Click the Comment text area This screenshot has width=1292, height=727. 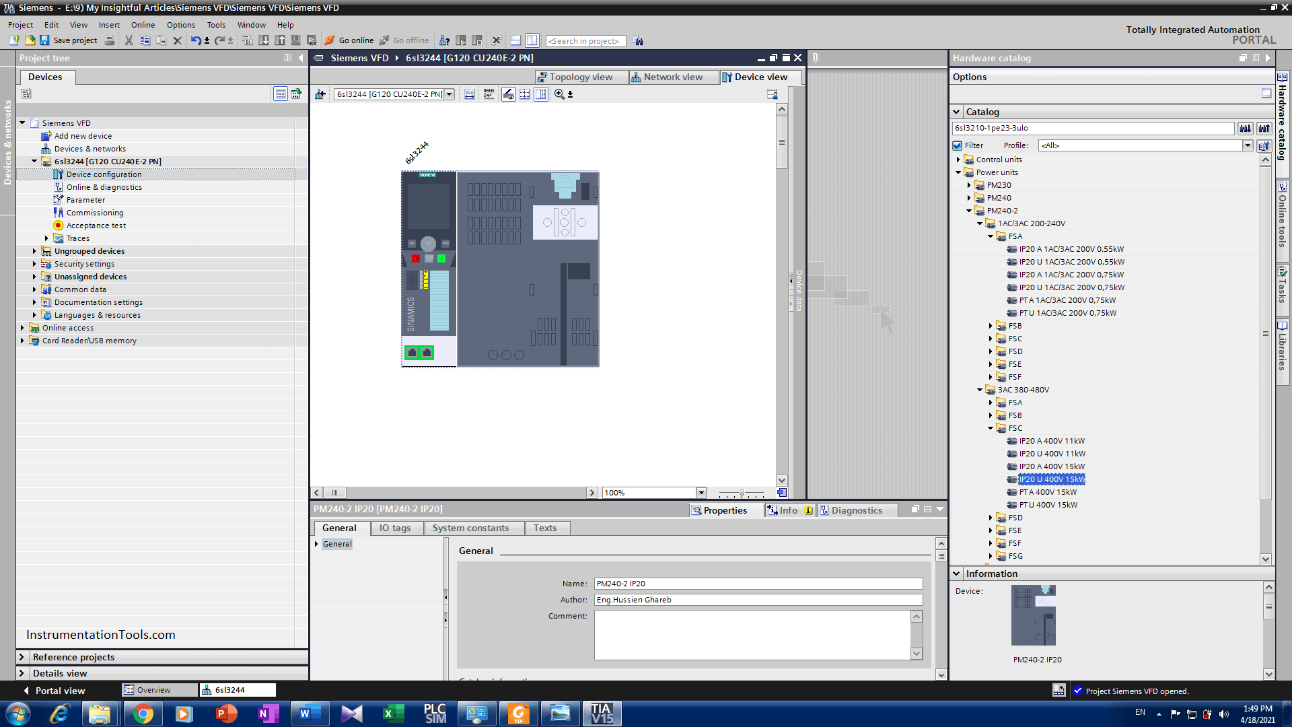click(752, 635)
